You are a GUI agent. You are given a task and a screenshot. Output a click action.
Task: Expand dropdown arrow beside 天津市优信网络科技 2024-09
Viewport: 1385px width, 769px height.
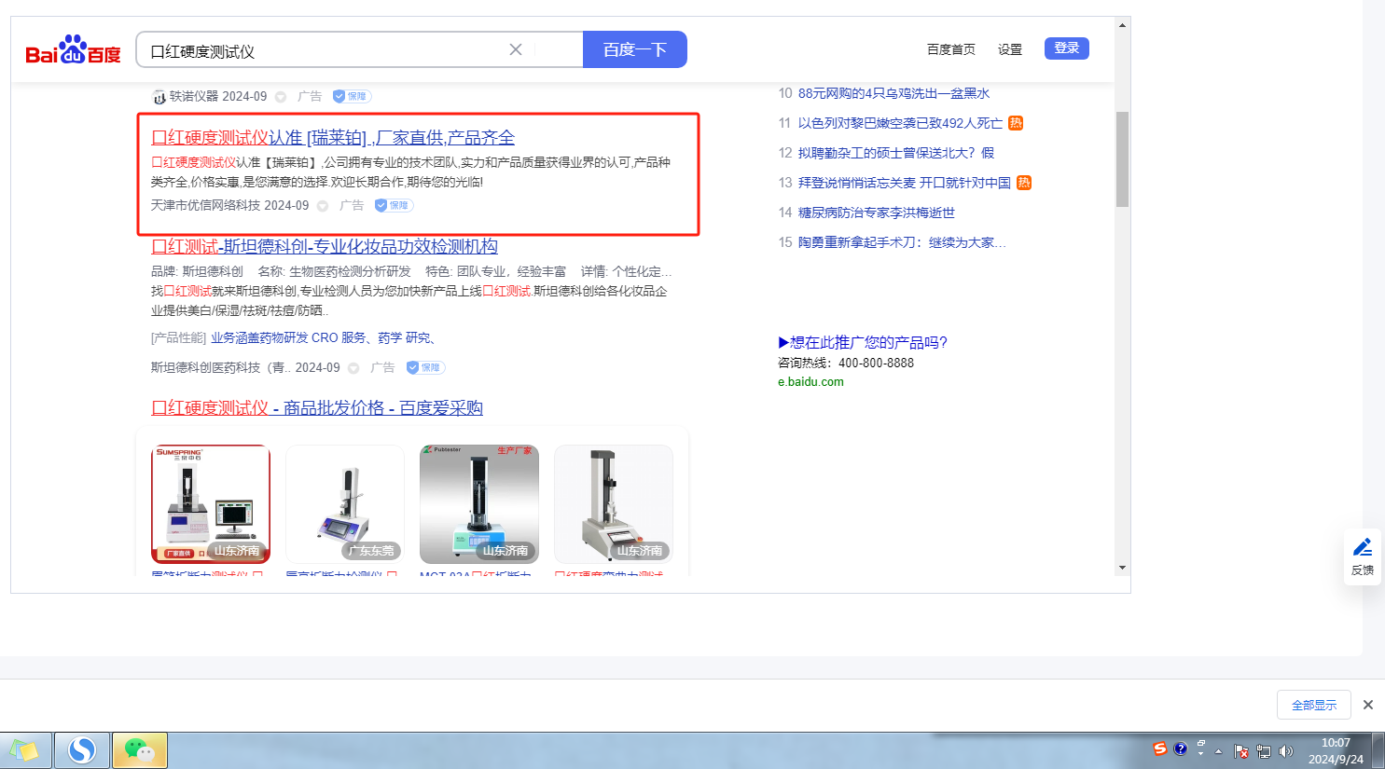(323, 206)
